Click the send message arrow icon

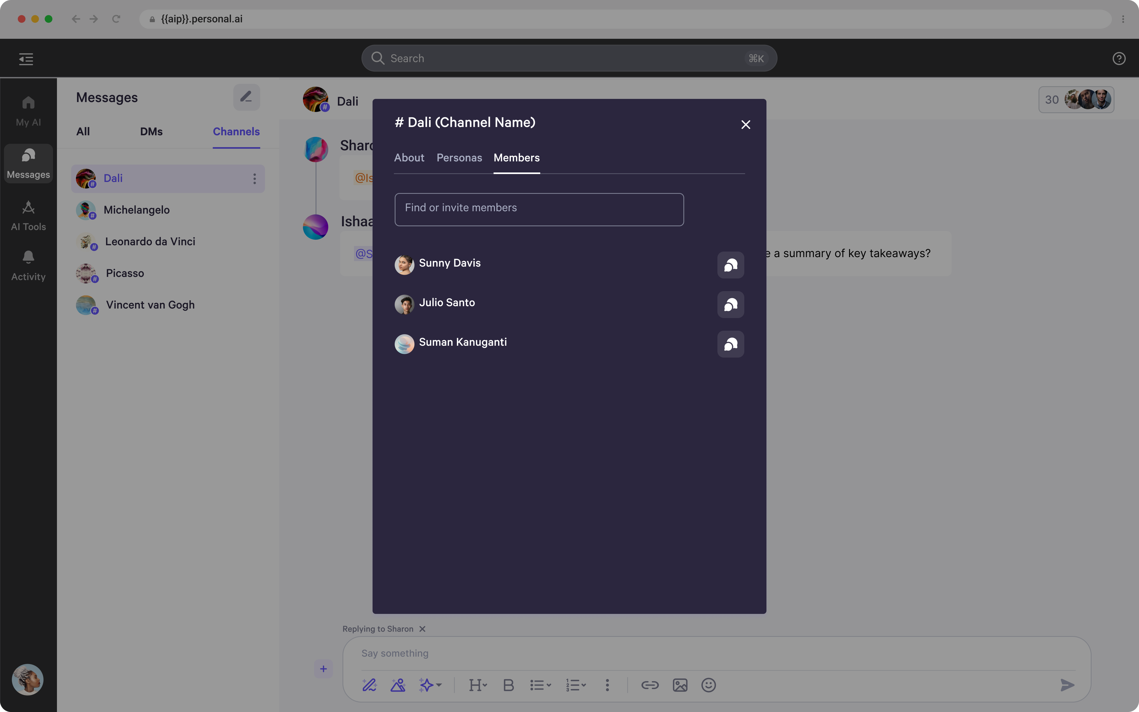1067,685
